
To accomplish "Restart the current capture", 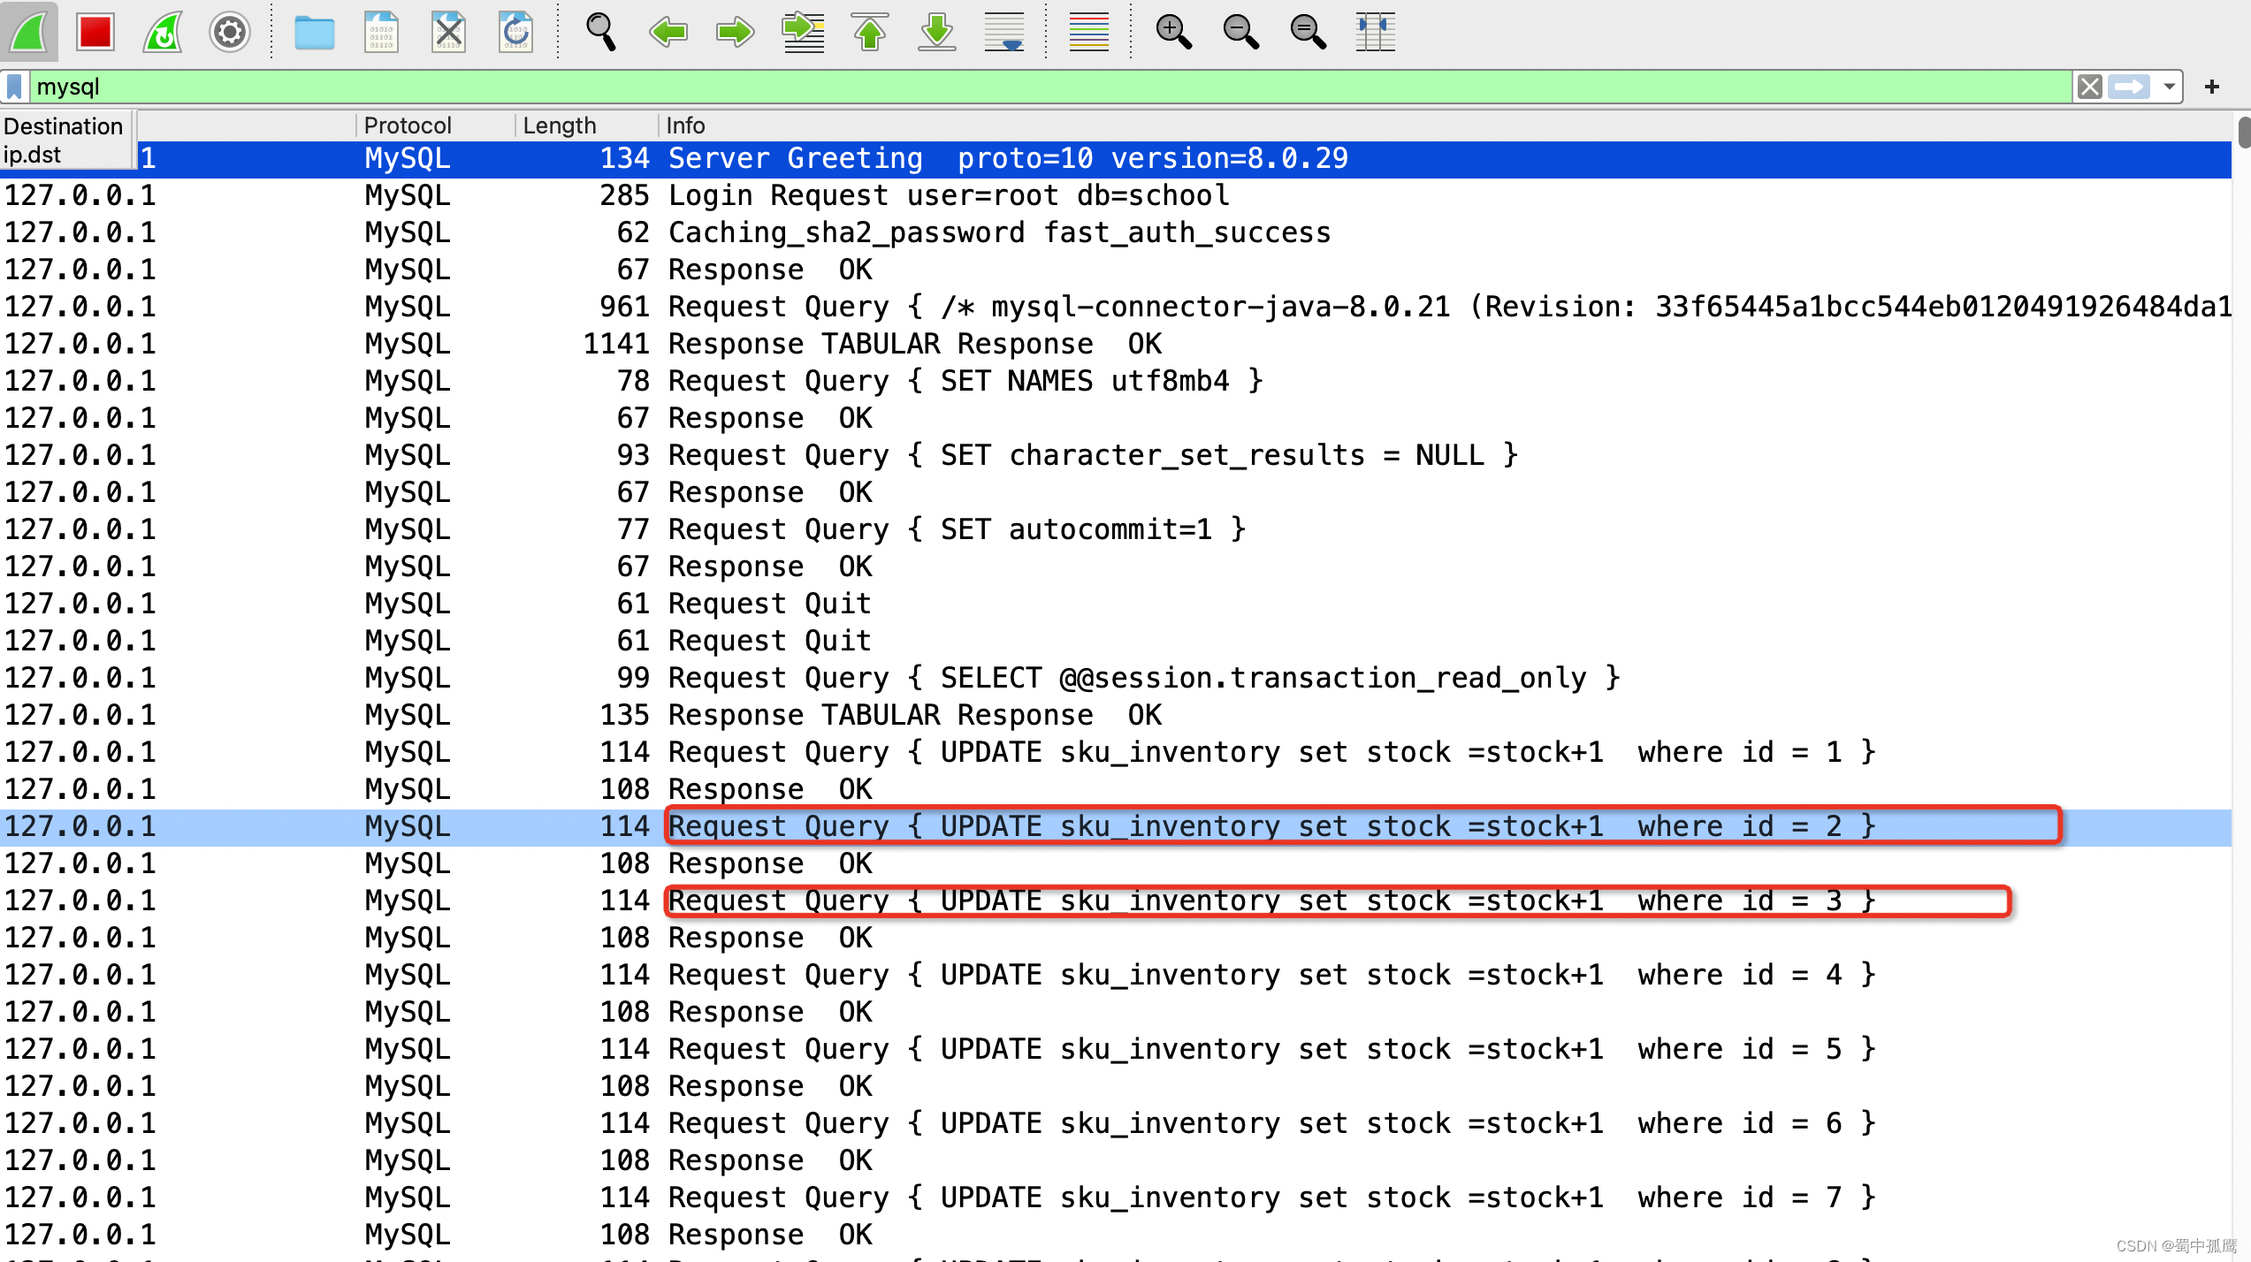I will (x=163, y=32).
